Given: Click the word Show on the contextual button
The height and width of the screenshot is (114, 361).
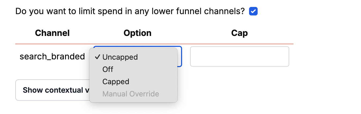Looking at the screenshot, I should (x=33, y=90).
